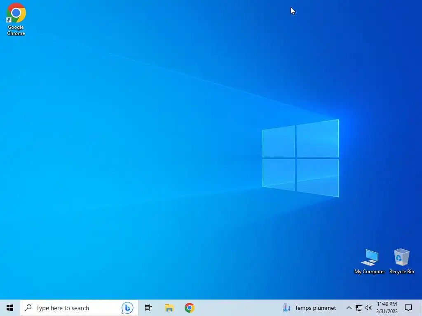Open the Windows Start menu

[10, 308]
